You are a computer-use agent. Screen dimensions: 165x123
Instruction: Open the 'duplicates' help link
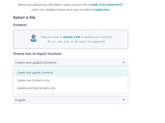point(102,9)
